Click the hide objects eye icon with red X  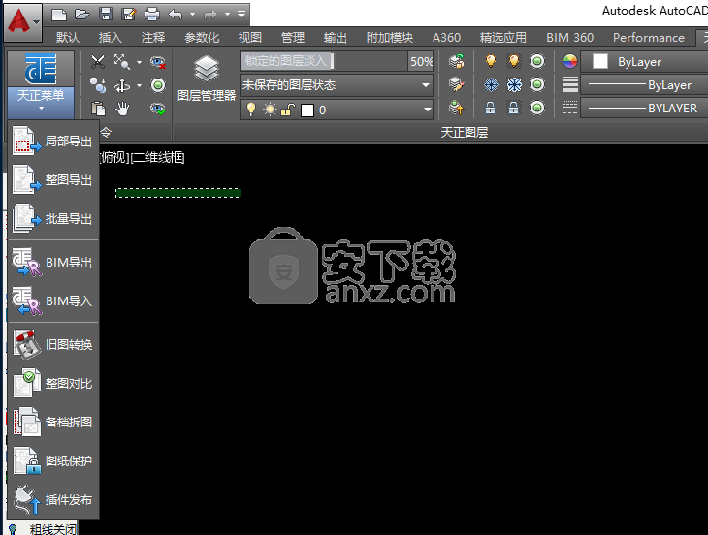coord(158,62)
